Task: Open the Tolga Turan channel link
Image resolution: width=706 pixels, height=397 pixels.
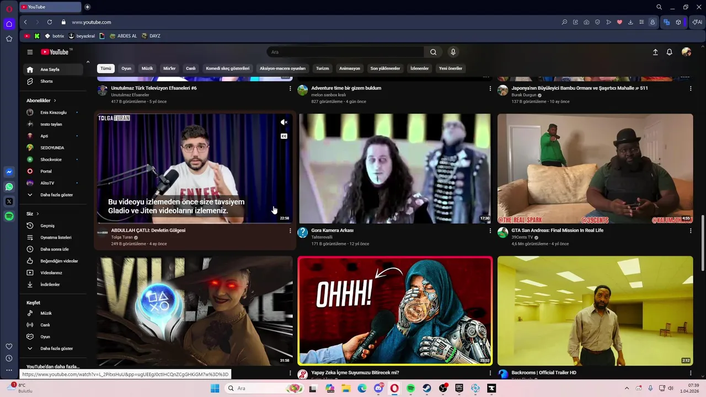Action: click(x=122, y=237)
